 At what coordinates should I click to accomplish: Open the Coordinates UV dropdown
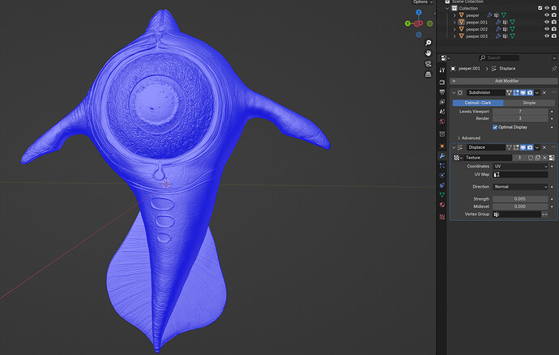520,166
